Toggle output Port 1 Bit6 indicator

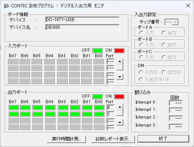25,114
